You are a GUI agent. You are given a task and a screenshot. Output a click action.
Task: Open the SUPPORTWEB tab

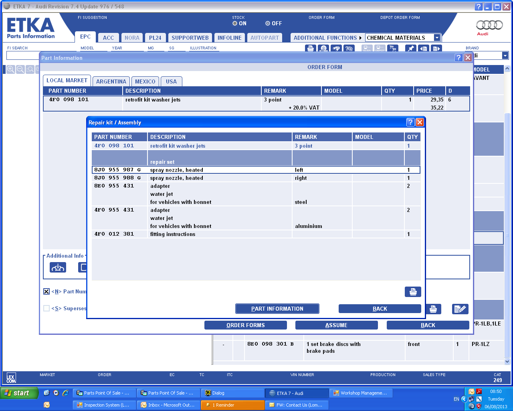pyautogui.click(x=190, y=38)
